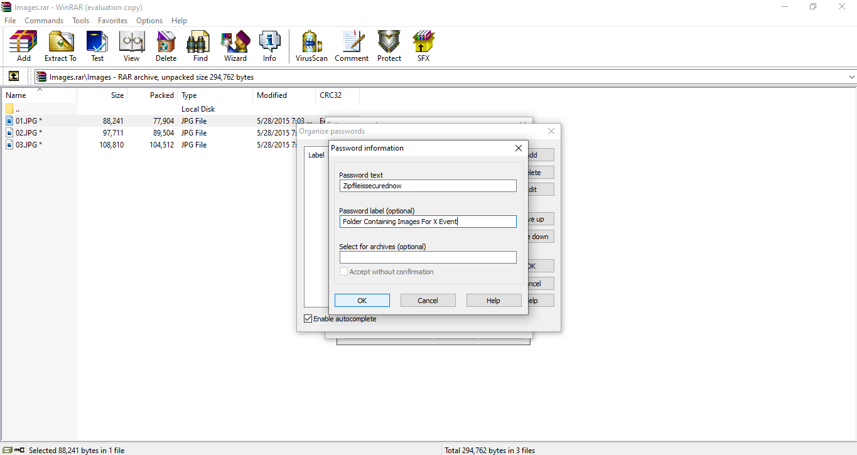Click the WinRAR title bar icon
857x455 pixels.
[7, 7]
